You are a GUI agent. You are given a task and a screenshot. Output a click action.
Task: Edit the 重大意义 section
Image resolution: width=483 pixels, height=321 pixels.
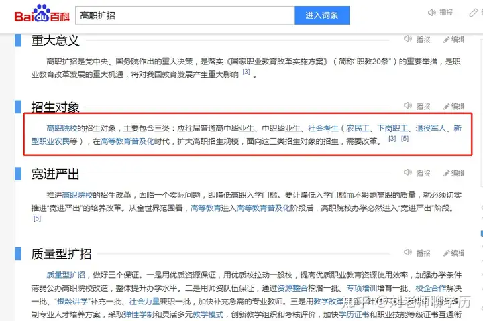point(453,40)
